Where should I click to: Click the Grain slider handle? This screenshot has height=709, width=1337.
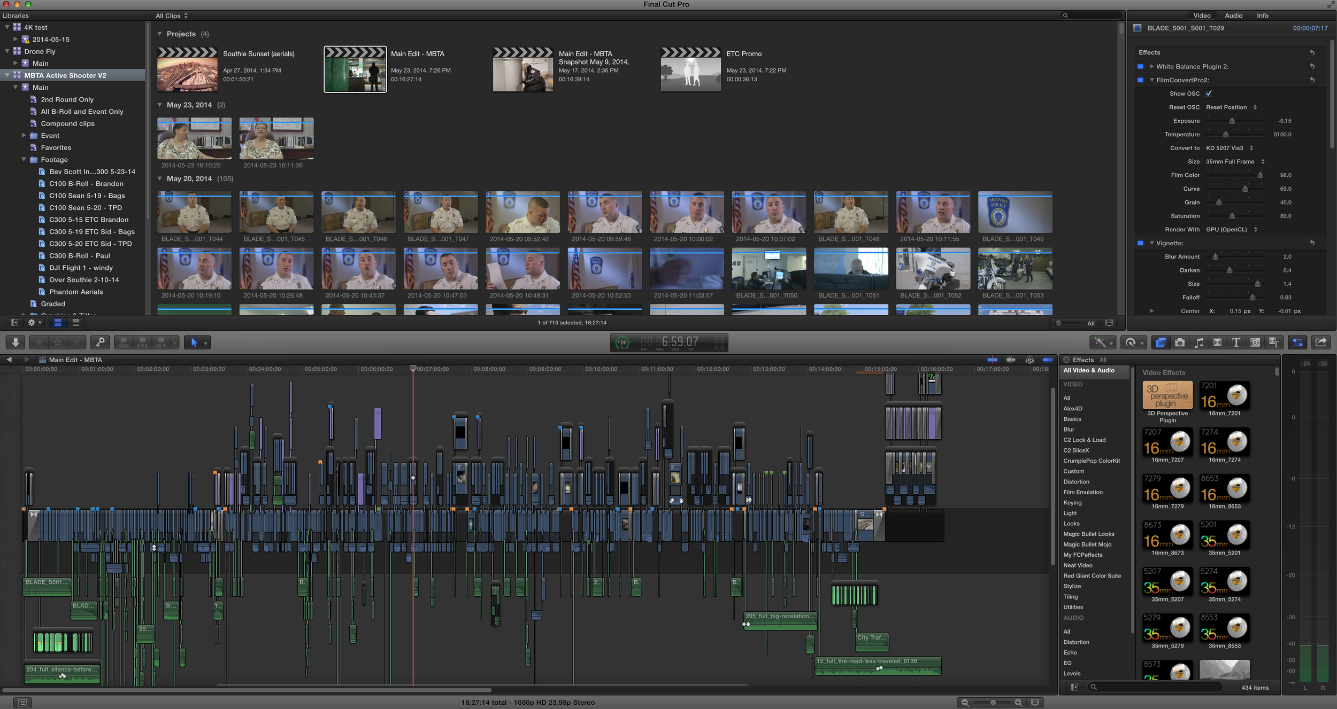tap(1219, 202)
